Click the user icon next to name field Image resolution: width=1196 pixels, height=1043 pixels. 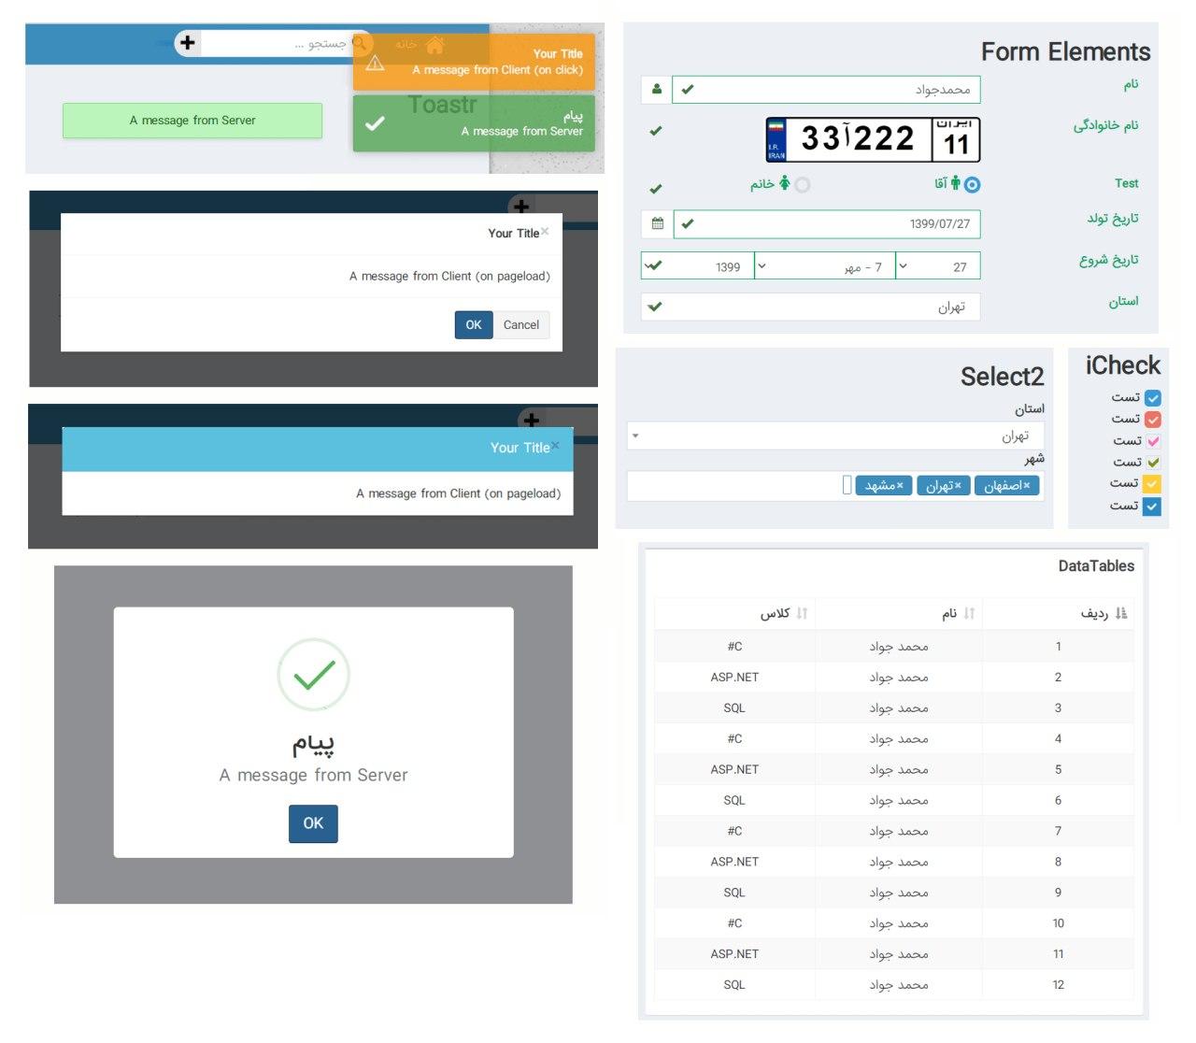(656, 90)
